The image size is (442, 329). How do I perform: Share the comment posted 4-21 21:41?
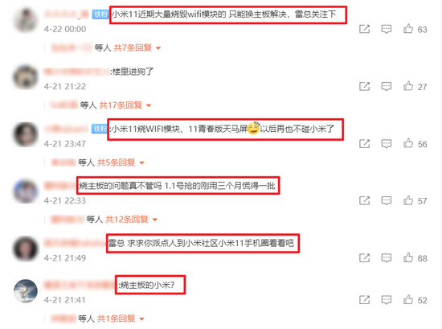tap(364, 300)
